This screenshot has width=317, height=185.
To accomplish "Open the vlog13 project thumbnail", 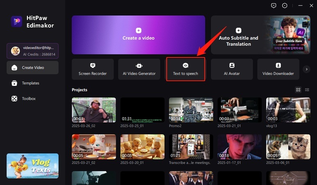I will [288, 110].
